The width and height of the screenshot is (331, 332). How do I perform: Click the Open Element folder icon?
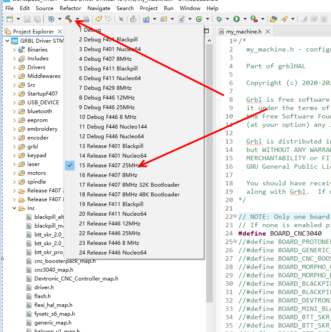[x=274, y=19]
